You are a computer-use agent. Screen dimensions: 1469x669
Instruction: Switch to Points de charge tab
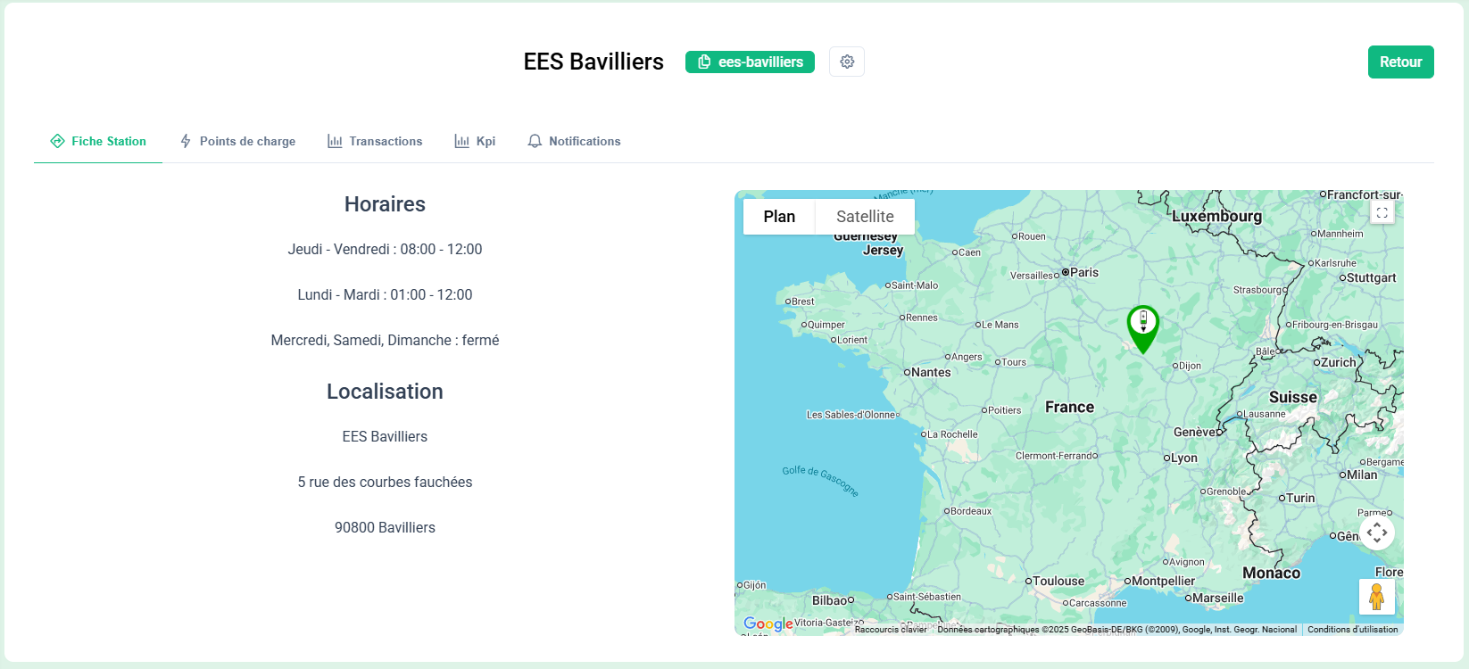click(237, 141)
